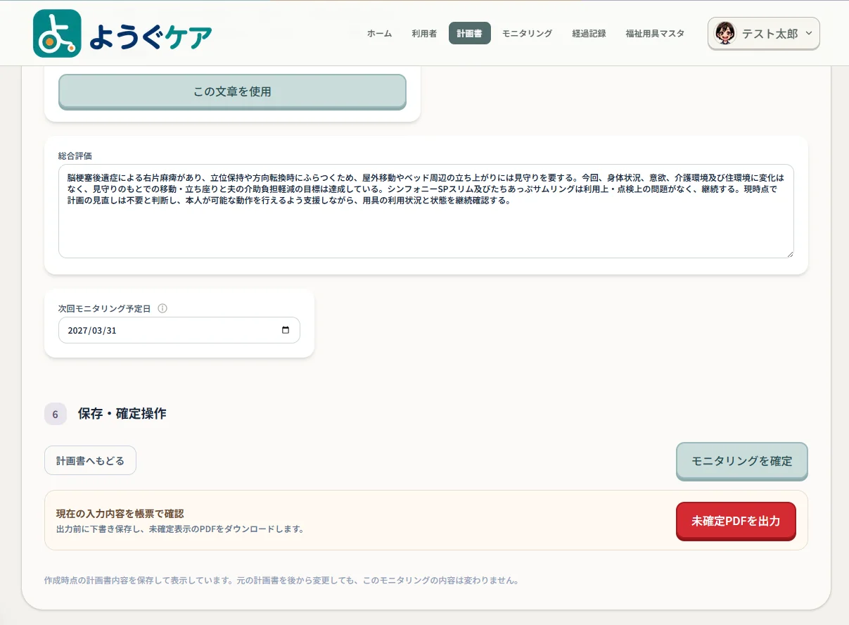Open the 経過記録 menu item
The width and height of the screenshot is (849, 625).
pos(589,33)
